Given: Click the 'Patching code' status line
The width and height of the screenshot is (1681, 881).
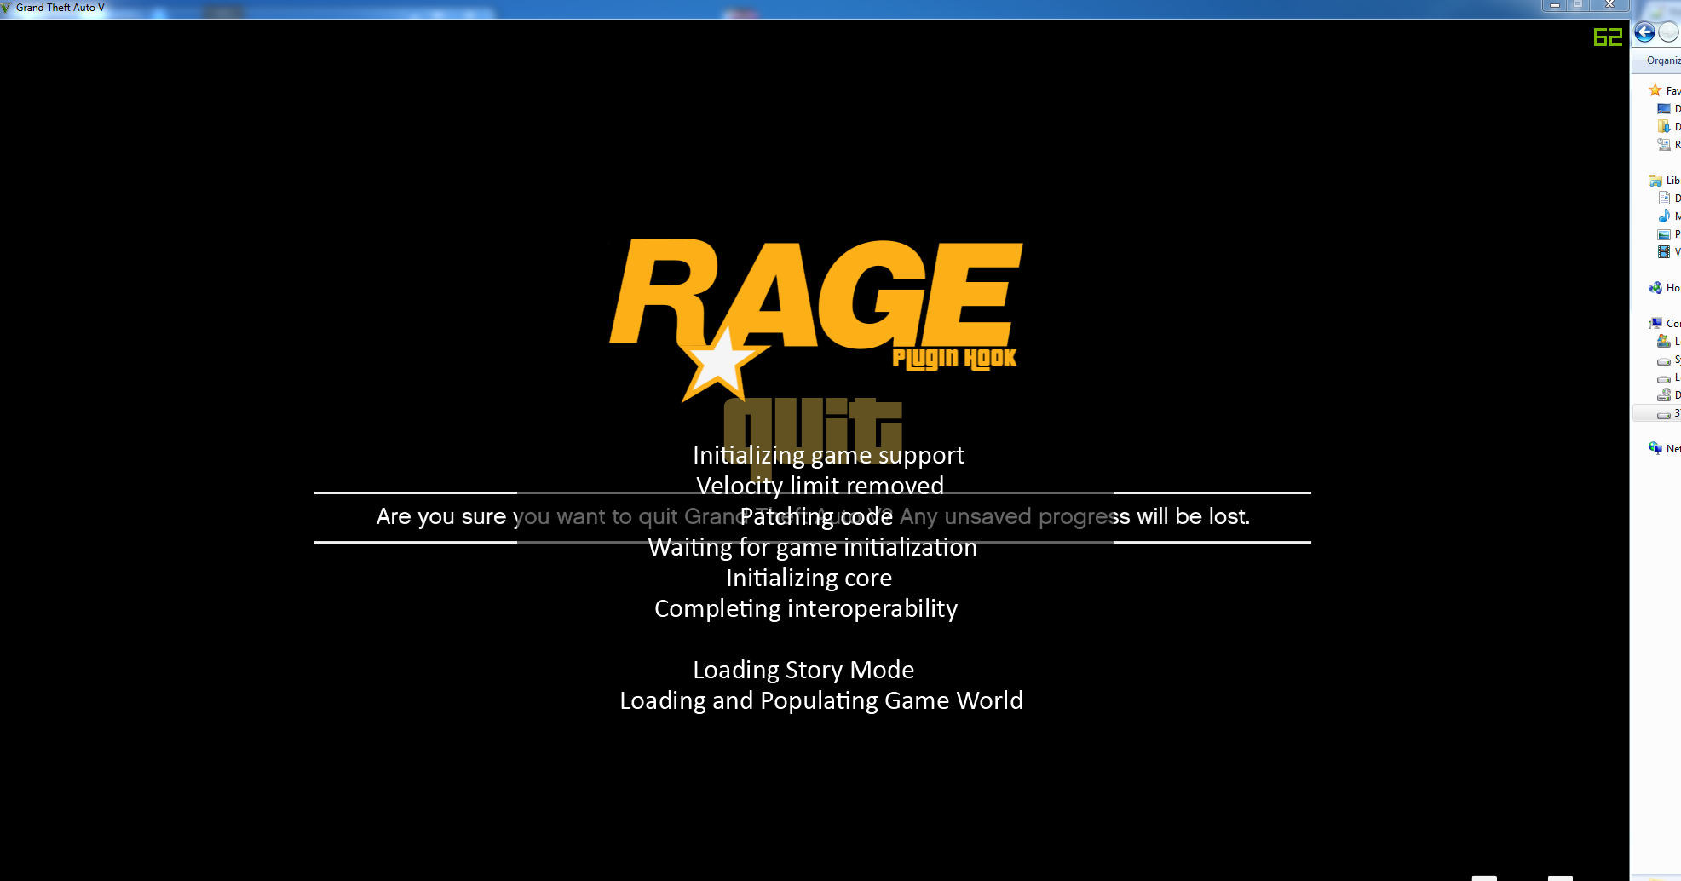Looking at the screenshot, I should point(816,516).
